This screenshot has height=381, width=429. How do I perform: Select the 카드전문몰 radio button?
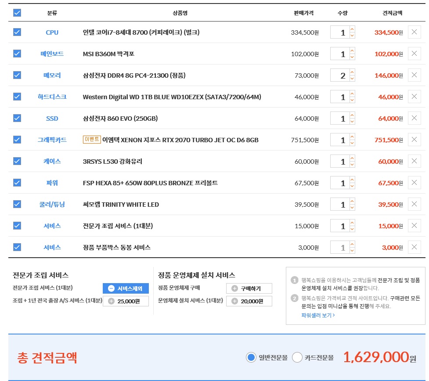coord(297,357)
